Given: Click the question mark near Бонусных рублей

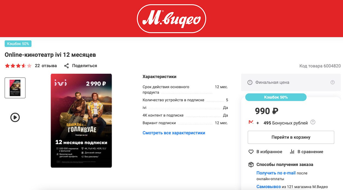Looking at the screenshot, I should pyautogui.click(x=313, y=122).
